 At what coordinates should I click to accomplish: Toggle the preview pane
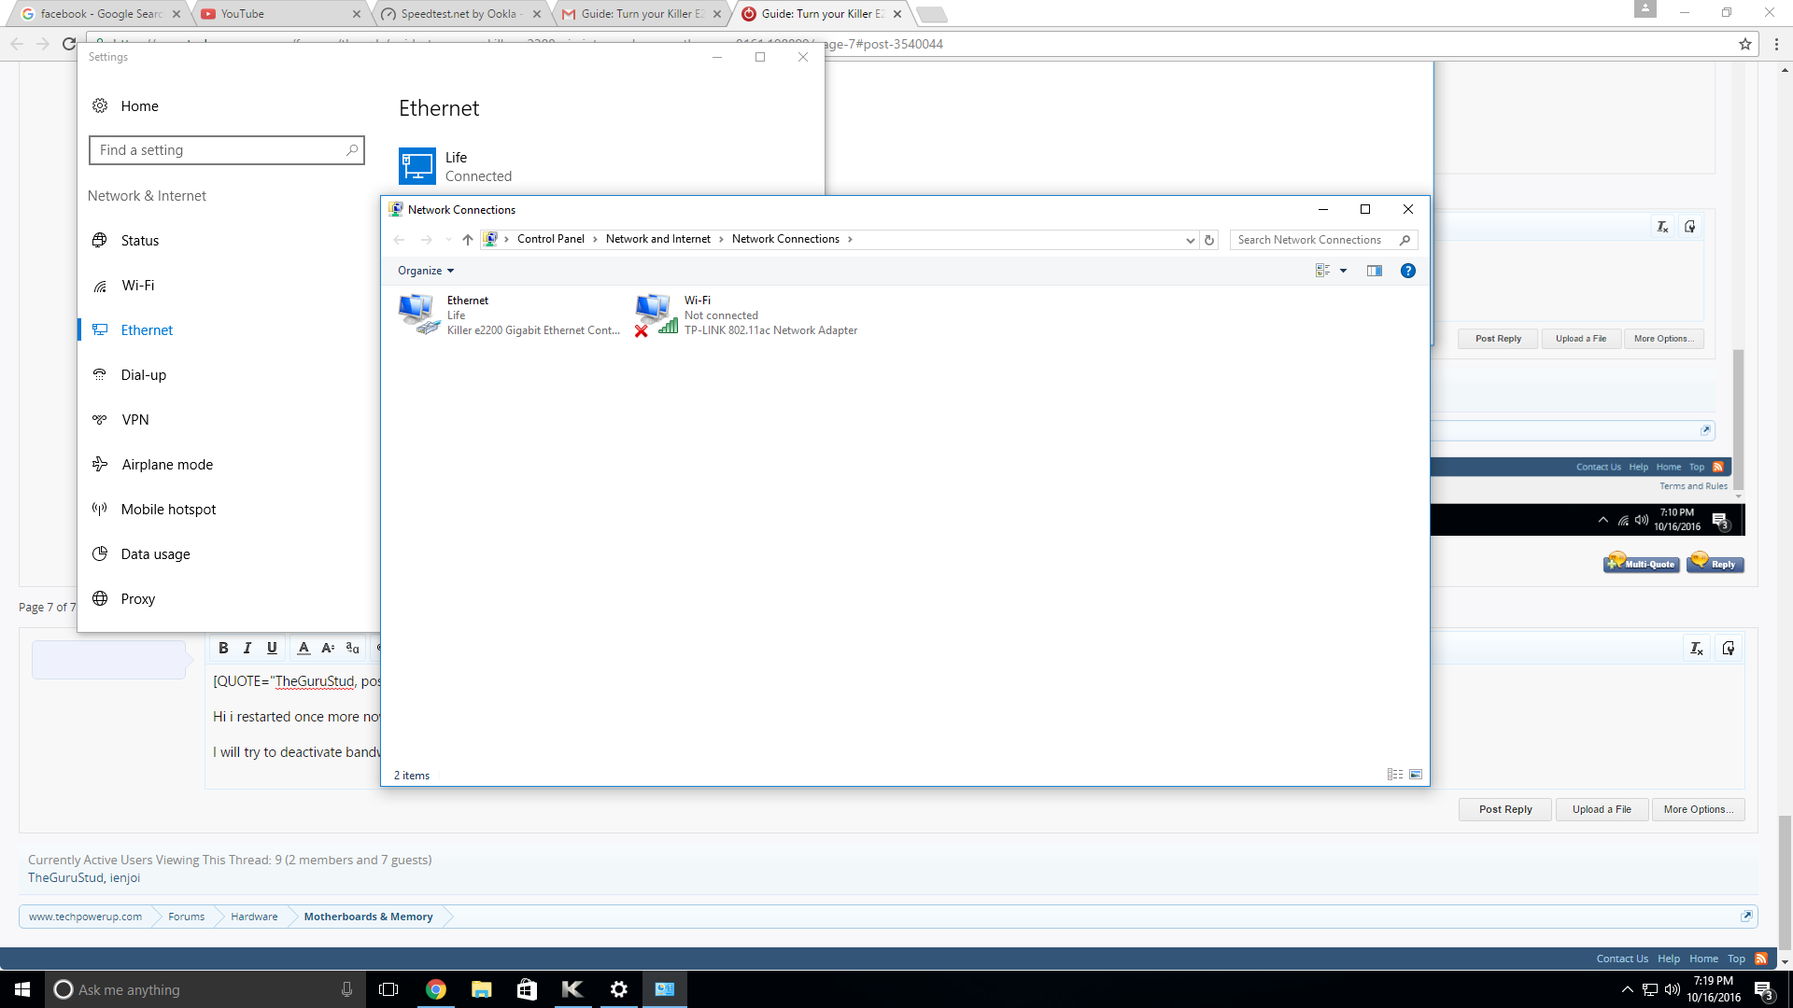[x=1375, y=271]
